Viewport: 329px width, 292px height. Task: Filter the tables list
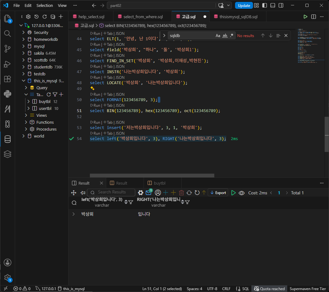click(x=55, y=95)
